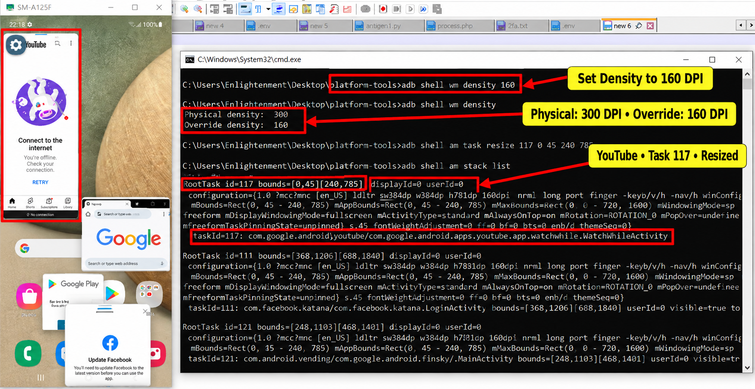Save the current recorded macro
The width and height of the screenshot is (755, 389).
tap(437, 9)
